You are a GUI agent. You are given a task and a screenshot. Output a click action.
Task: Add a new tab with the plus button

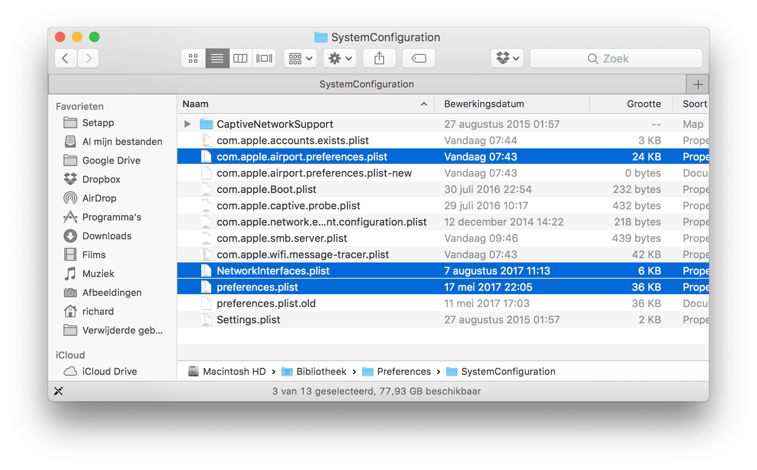pos(697,84)
